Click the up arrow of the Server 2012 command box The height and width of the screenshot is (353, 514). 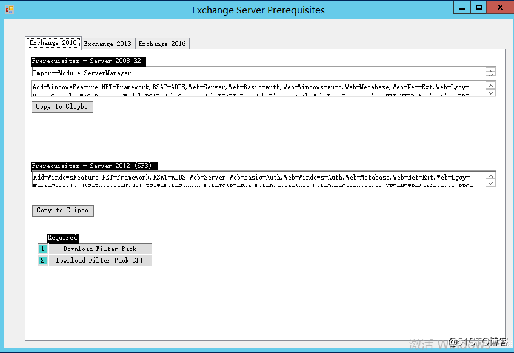(x=491, y=176)
